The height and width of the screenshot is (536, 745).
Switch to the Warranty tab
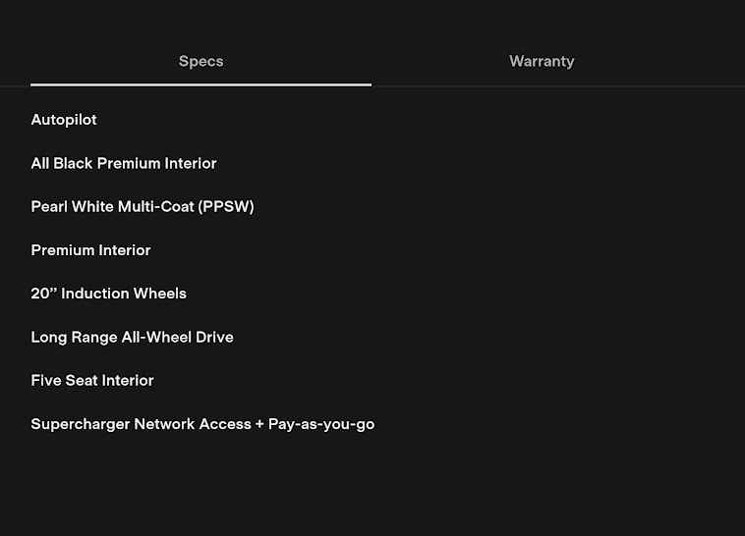click(x=542, y=61)
